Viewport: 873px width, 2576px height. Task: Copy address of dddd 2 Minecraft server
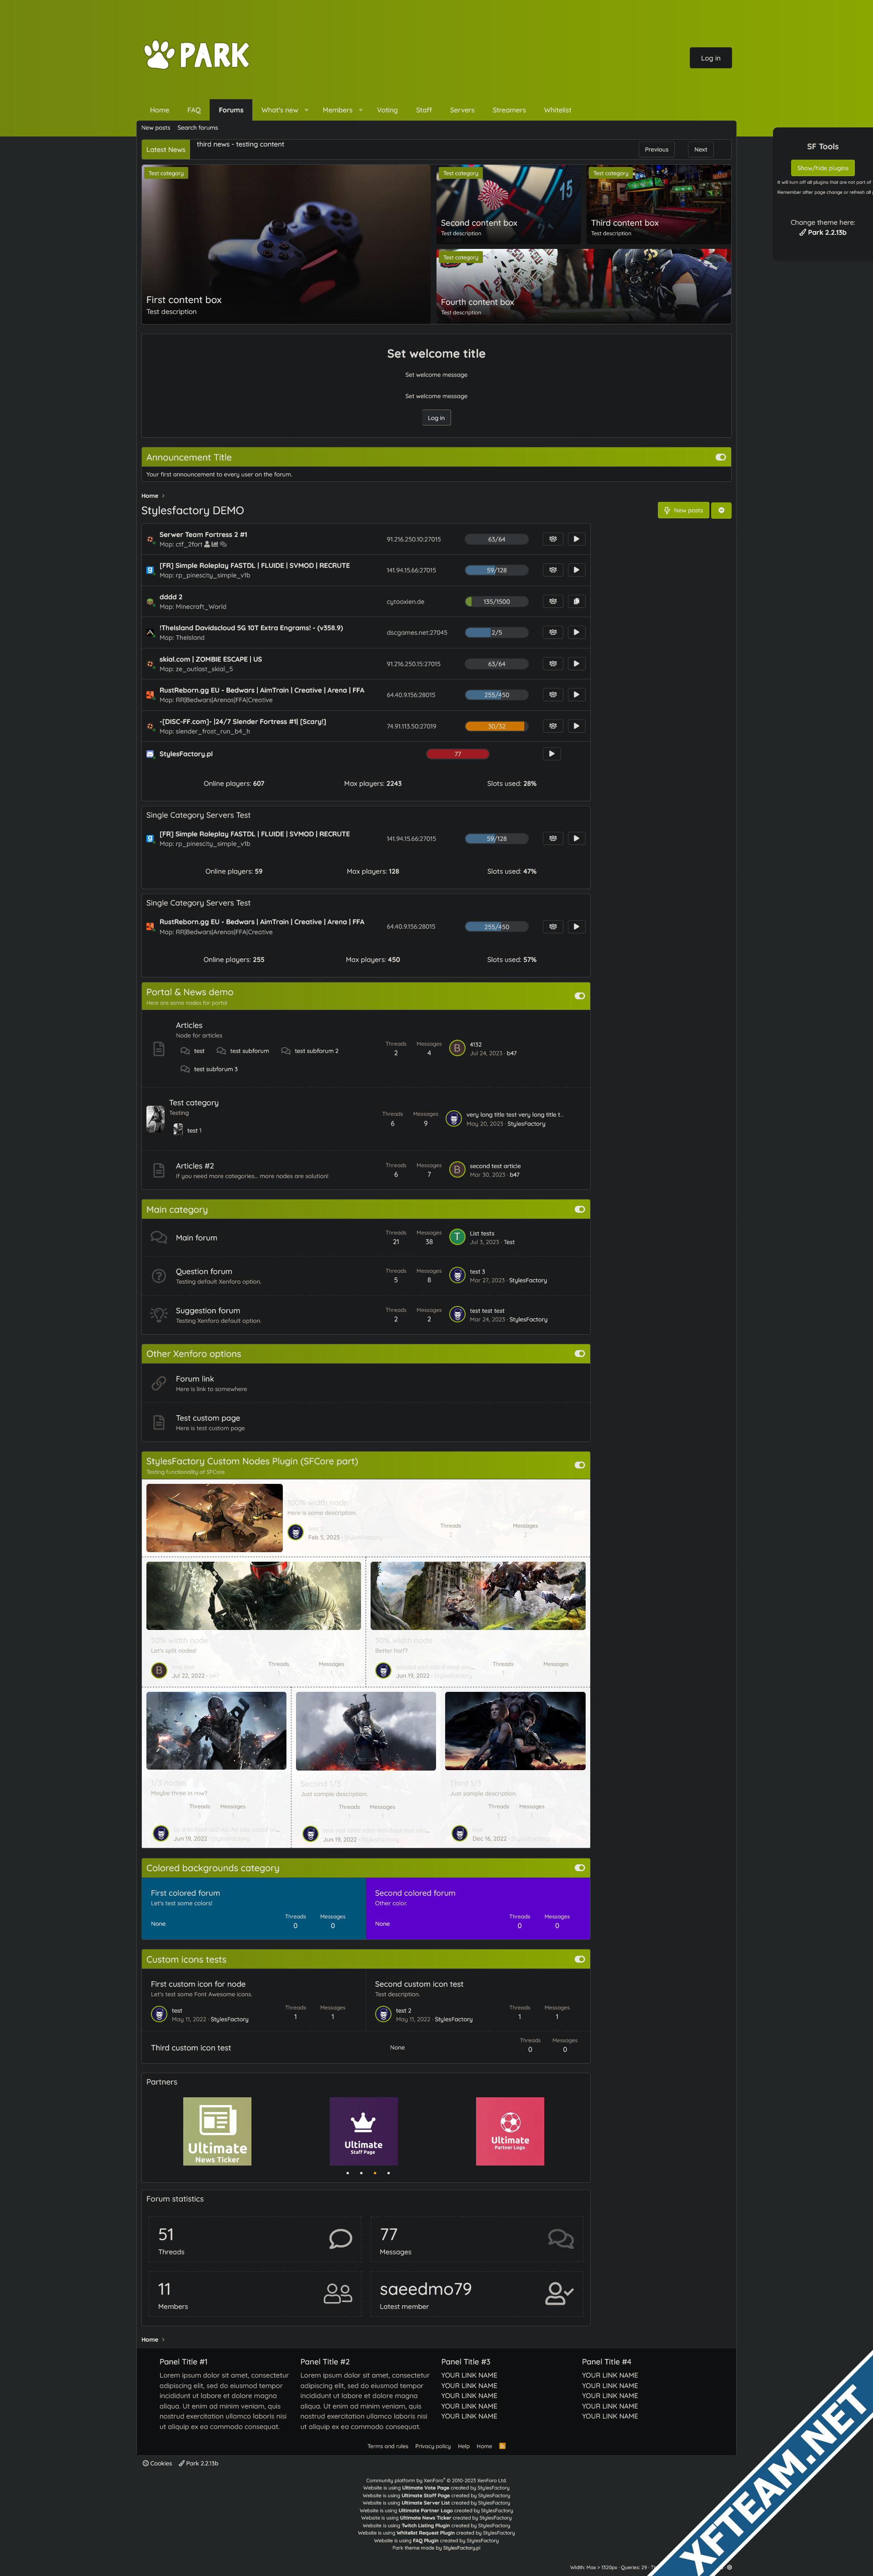[x=577, y=601]
